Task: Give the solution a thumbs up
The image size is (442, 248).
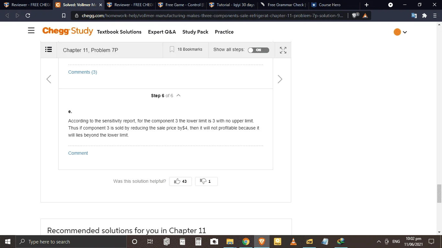Action: click(x=181, y=181)
